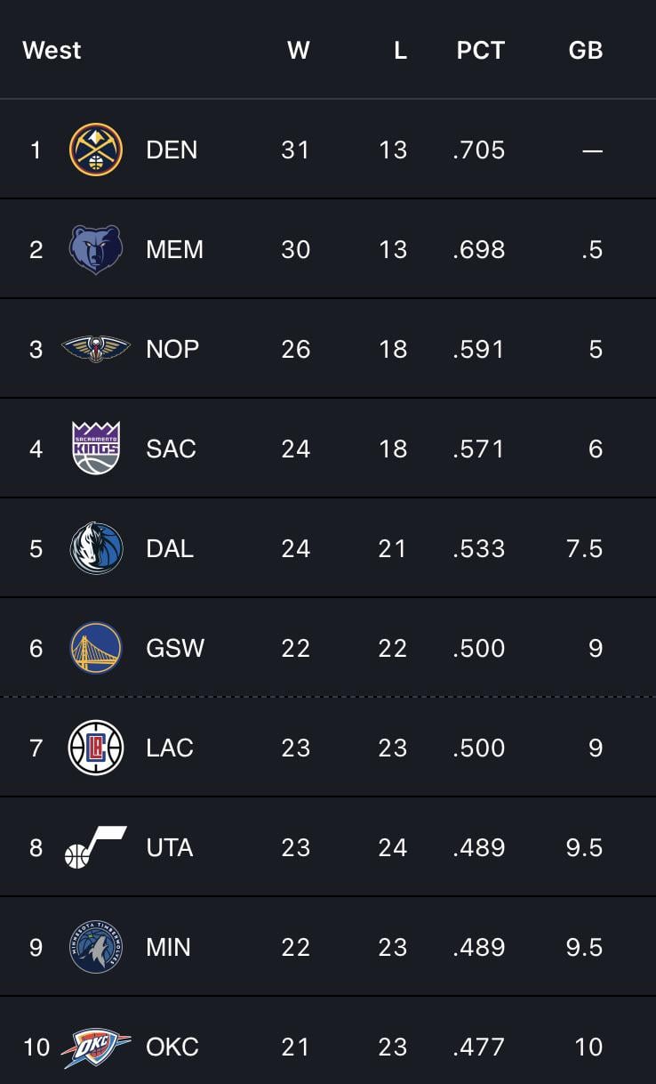Open the Minnesota Timberwolves logo
The image size is (656, 1084).
[96, 947]
